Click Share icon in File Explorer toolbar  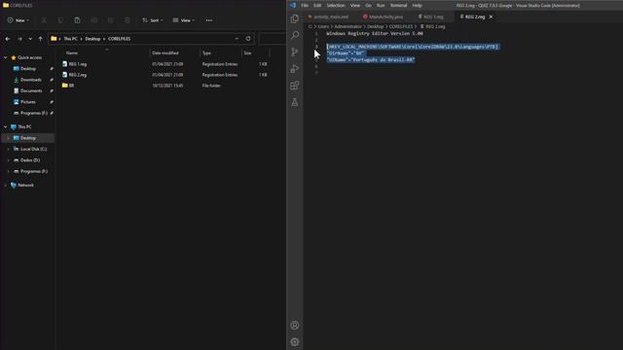coord(110,20)
